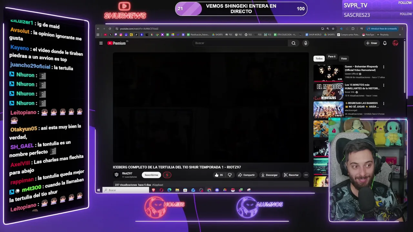This screenshot has width=413, height=232.
Task: Open ETB COLECCION bookmark
Action: (285, 35)
